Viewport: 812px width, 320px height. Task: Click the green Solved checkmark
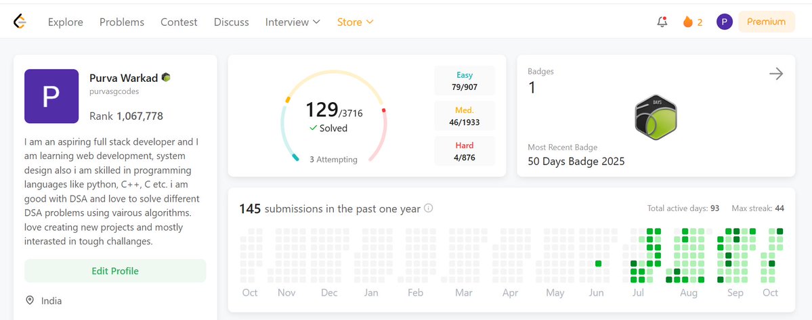click(313, 128)
